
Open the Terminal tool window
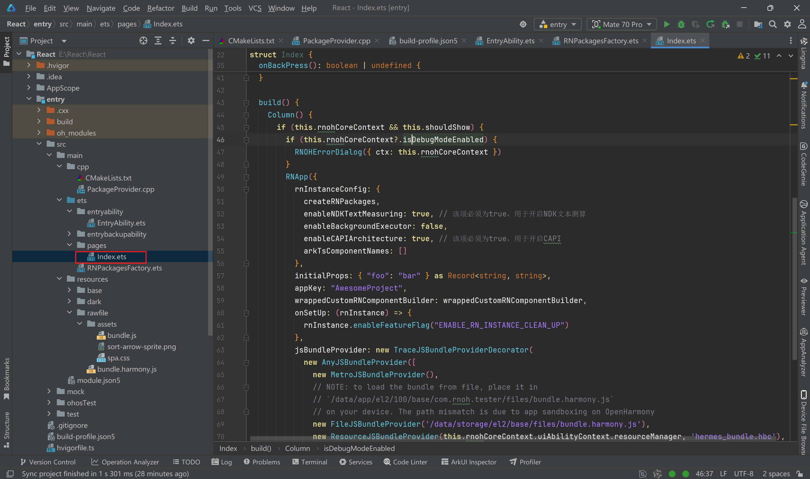pyautogui.click(x=310, y=462)
